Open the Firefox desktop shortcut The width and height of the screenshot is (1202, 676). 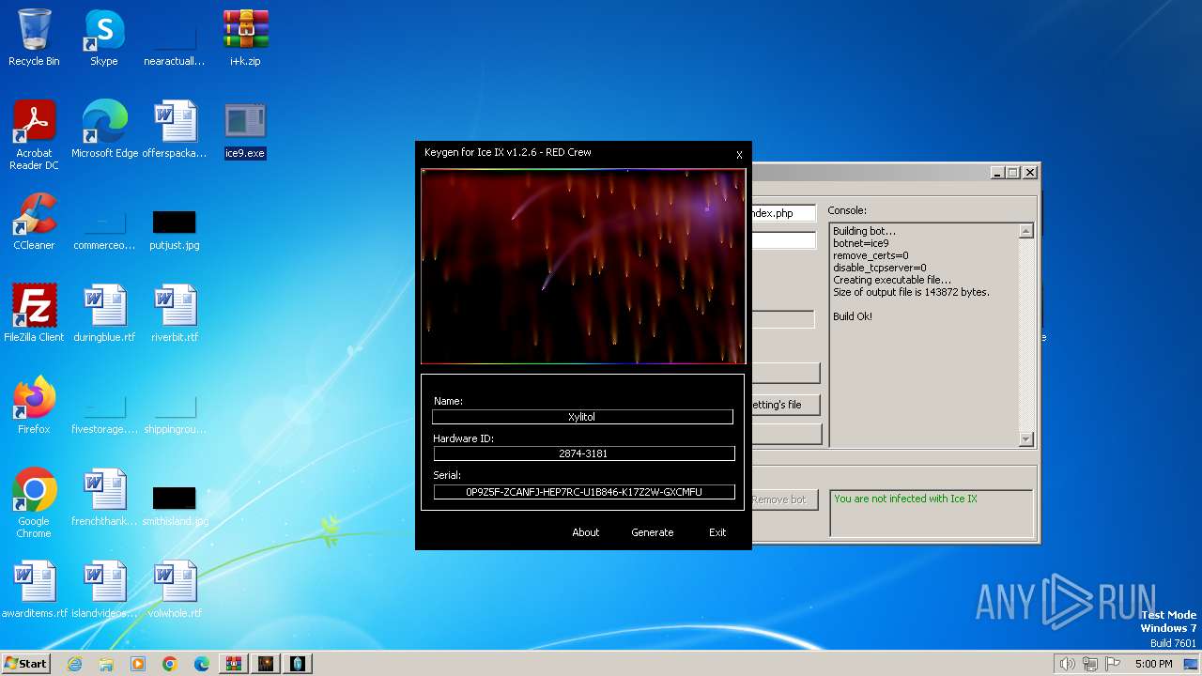pos(34,405)
